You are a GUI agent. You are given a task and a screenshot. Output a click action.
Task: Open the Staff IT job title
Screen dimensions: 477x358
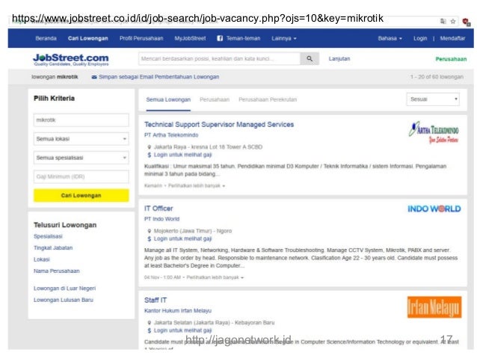click(156, 300)
